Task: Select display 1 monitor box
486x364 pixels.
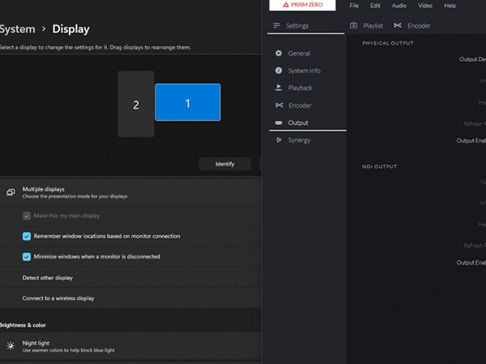Action: [x=188, y=102]
